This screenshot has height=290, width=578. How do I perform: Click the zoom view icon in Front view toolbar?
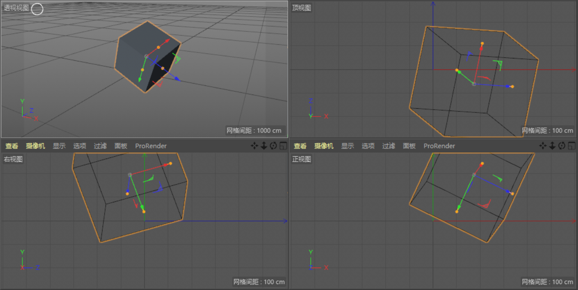tap(552, 146)
